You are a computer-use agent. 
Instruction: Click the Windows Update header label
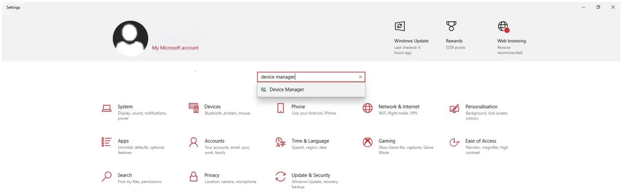411,41
